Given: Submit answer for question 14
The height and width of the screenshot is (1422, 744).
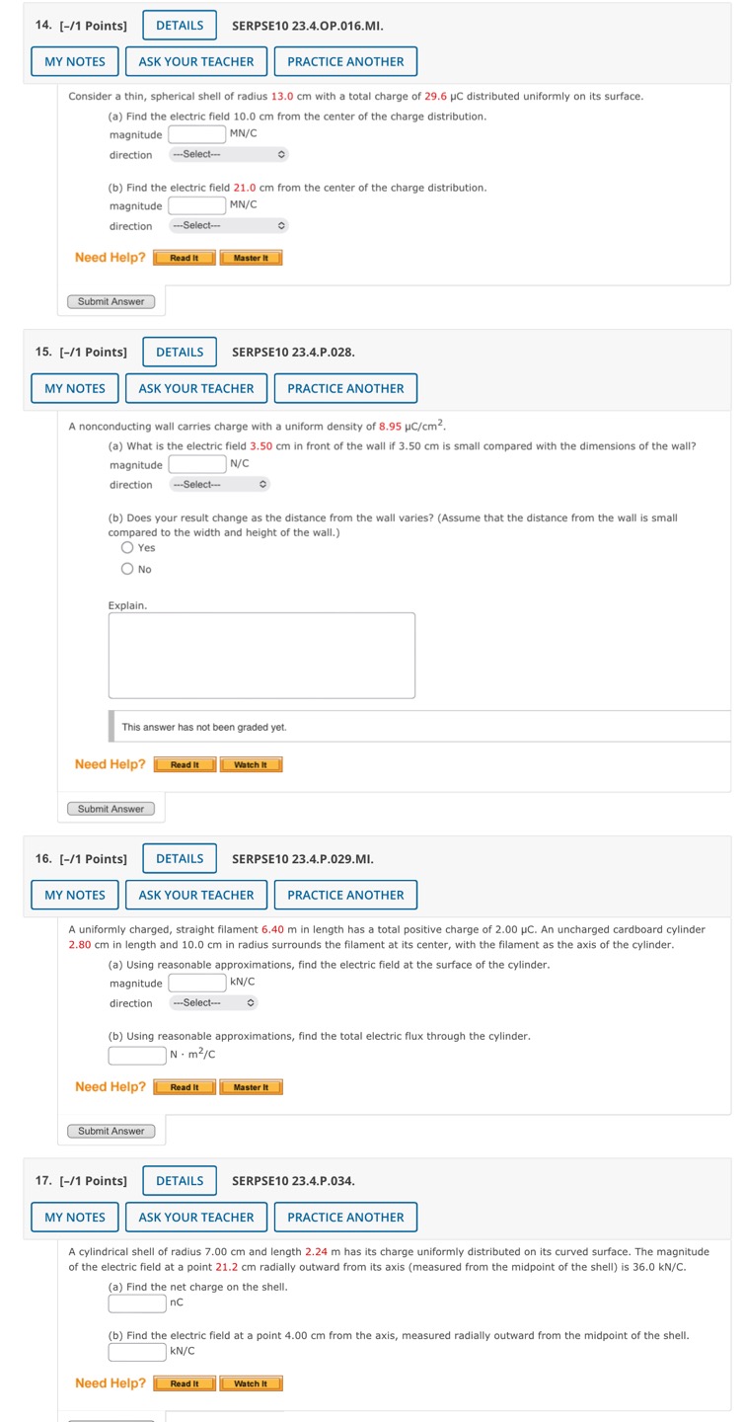Looking at the screenshot, I should tap(110, 301).
